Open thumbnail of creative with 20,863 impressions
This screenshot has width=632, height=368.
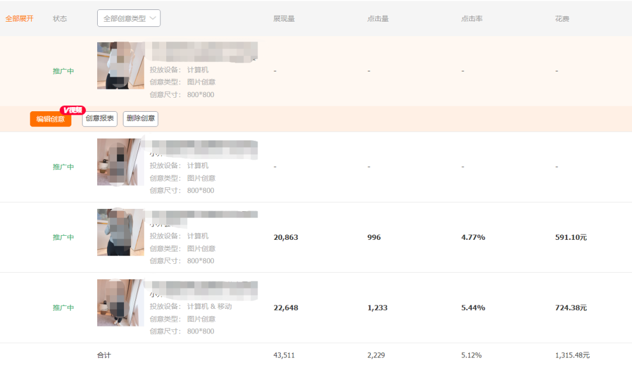121,232
